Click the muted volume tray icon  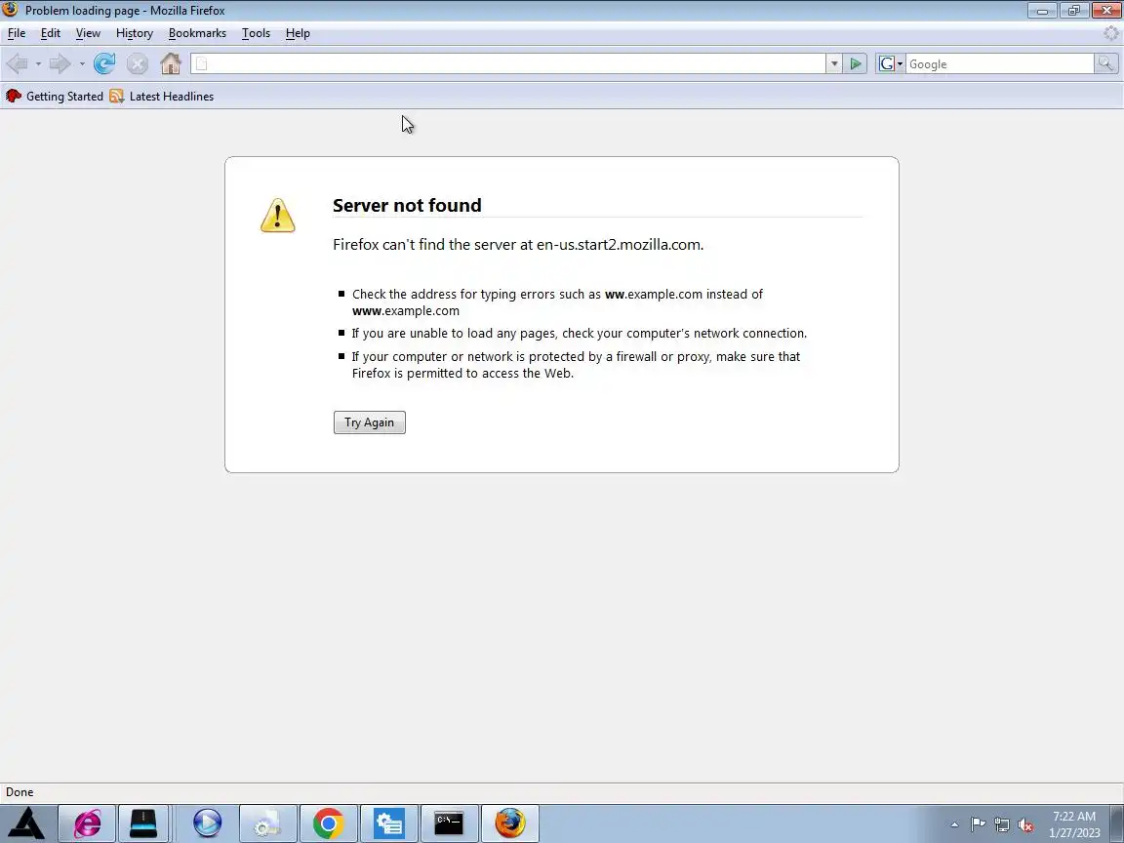click(1025, 824)
